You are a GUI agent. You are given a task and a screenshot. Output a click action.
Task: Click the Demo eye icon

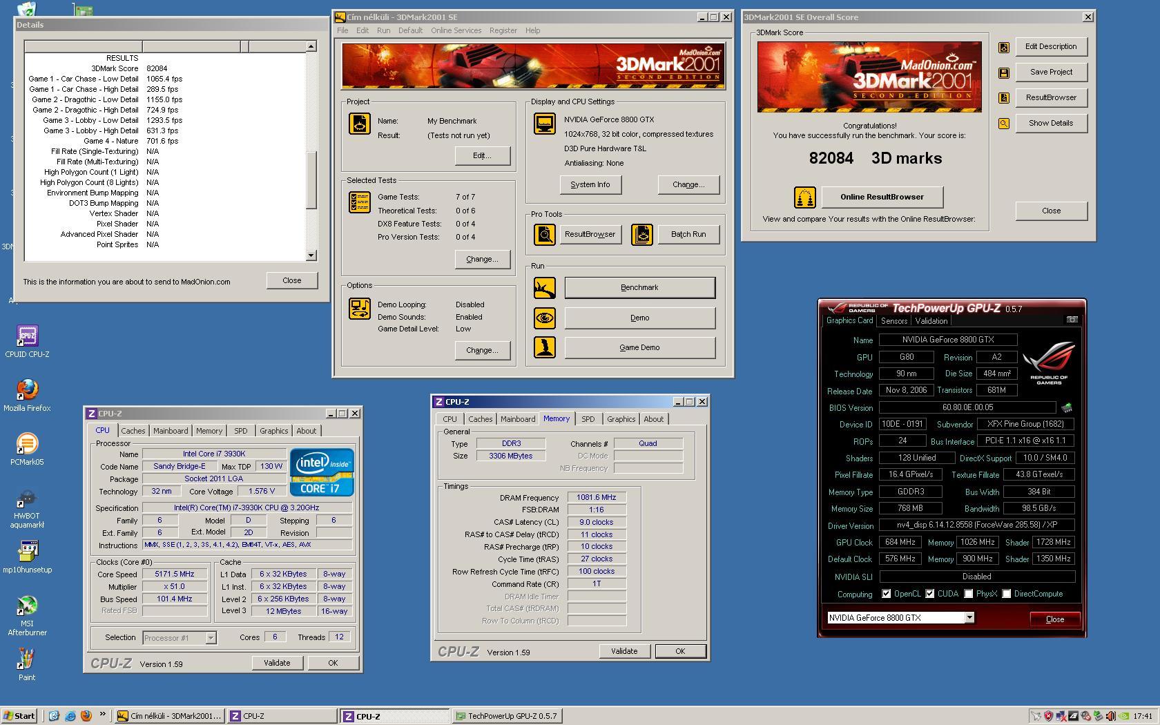[545, 318]
